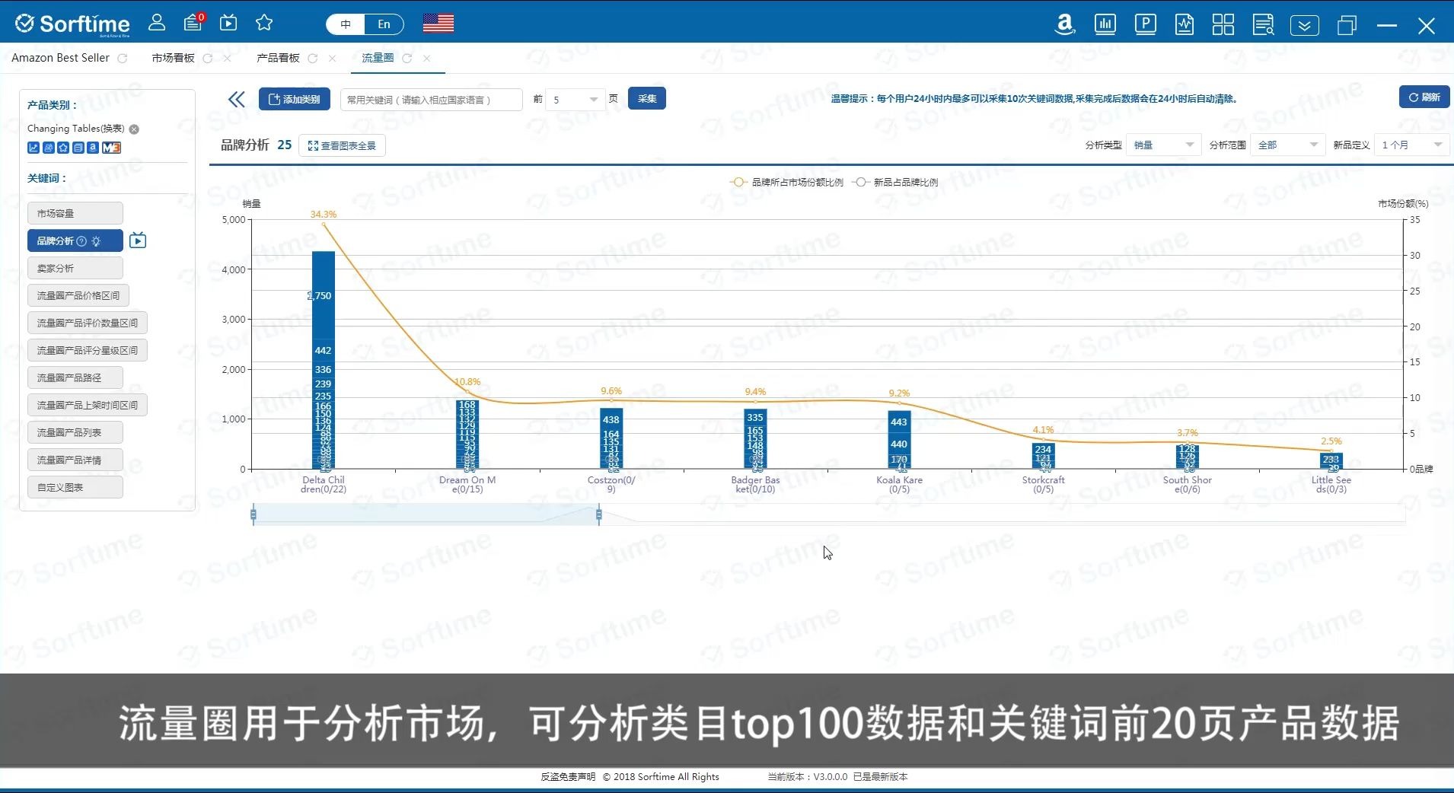The width and height of the screenshot is (1454, 793).
Task: Remove Changing Tables category
Action: tap(134, 129)
